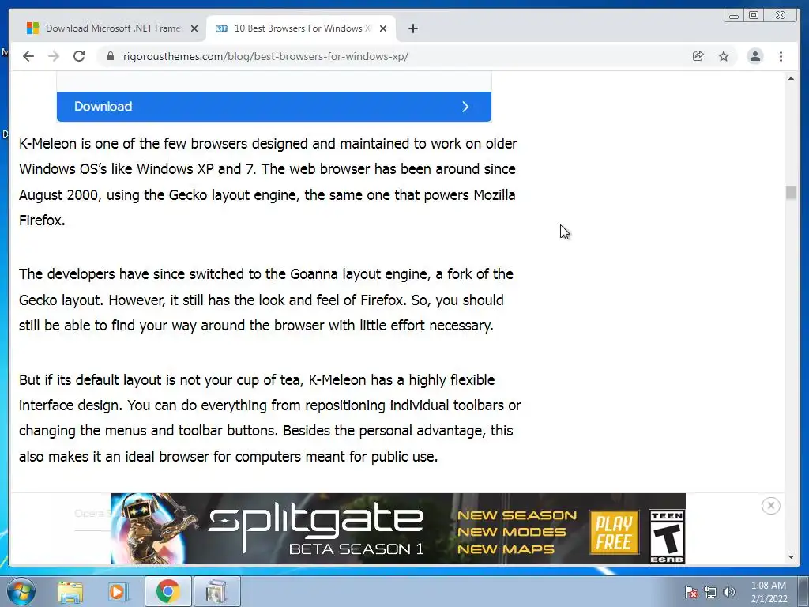Click text 'But if its default layout'
Image resolution: width=809 pixels, height=607 pixels.
coord(90,380)
